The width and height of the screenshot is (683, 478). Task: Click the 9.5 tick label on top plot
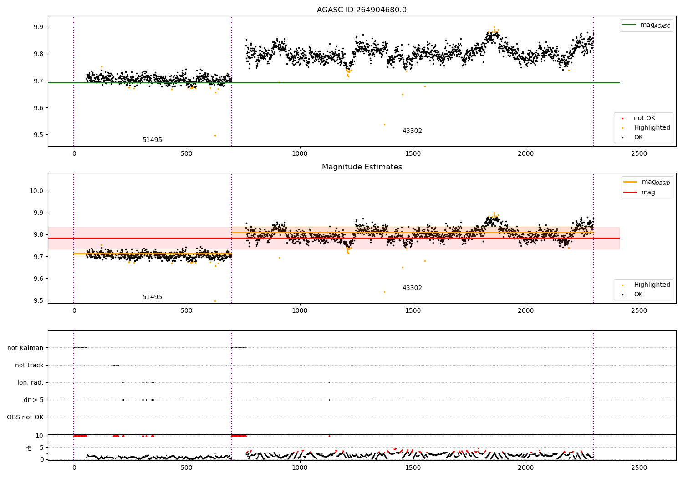[38, 135]
